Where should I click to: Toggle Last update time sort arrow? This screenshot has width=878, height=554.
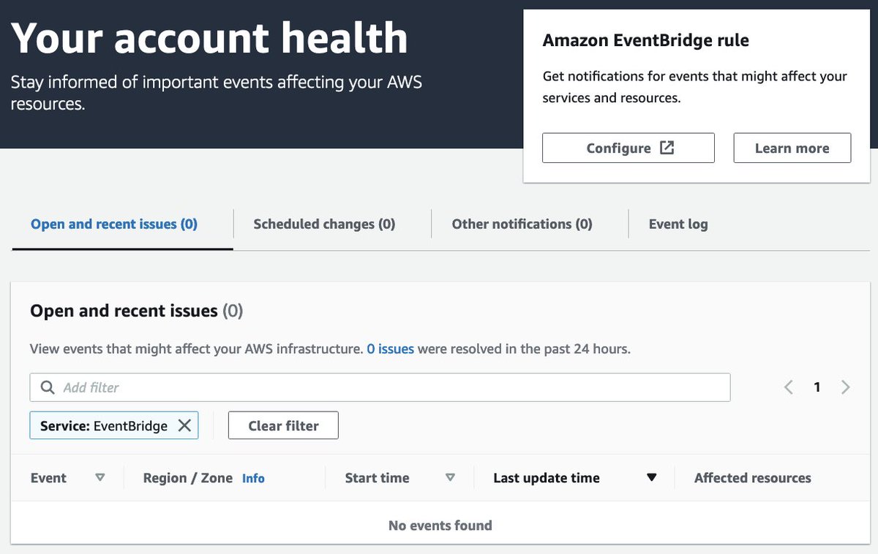651,477
